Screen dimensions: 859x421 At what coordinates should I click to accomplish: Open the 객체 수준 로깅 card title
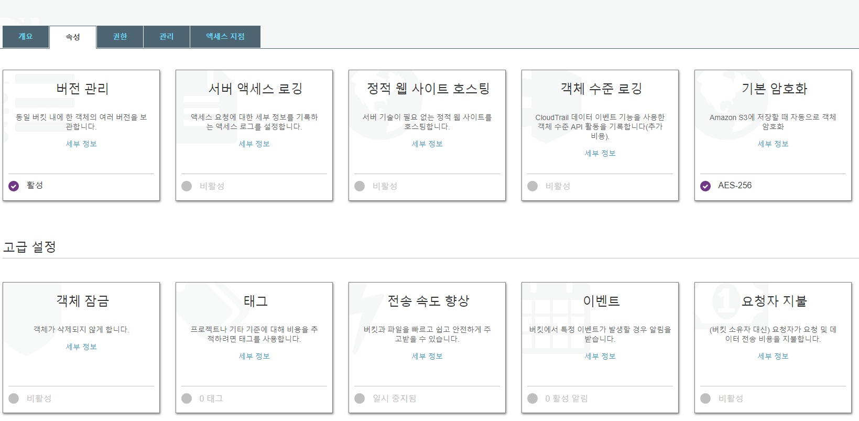pyautogui.click(x=601, y=89)
